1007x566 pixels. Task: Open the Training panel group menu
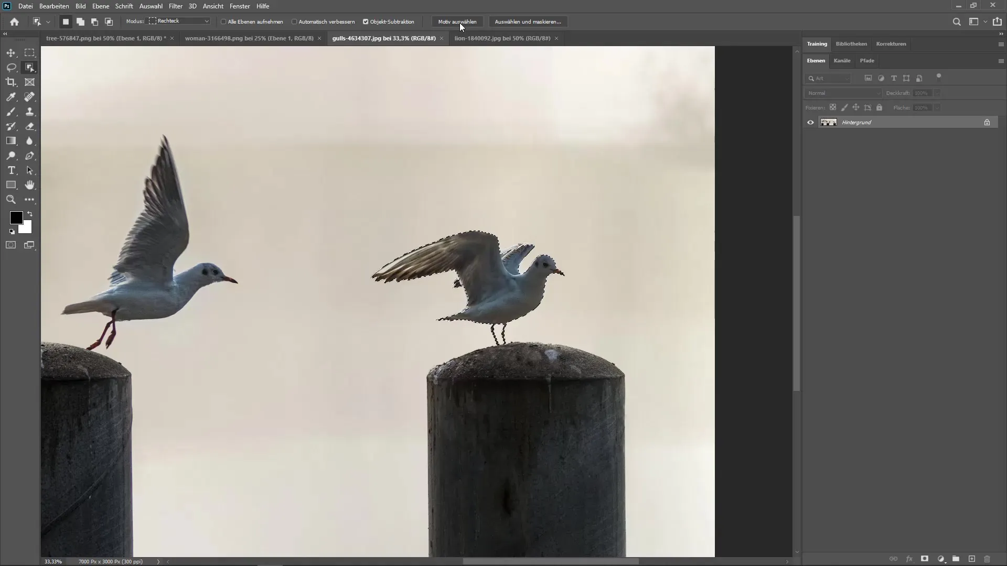tap(1001, 44)
